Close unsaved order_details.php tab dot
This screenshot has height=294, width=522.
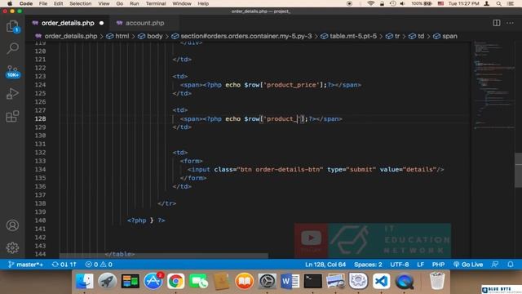pyautogui.click(x=101, y=23)
